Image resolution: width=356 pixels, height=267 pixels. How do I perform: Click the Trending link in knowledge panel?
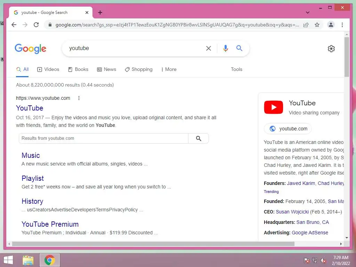coord(271,192)
